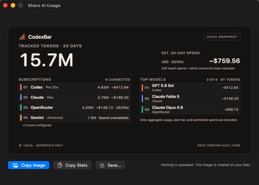Screen dimensions: 259x185
Task: Click the ~$98.72 value on Claude Opus 4.6
Action: [x=231, y=110]
